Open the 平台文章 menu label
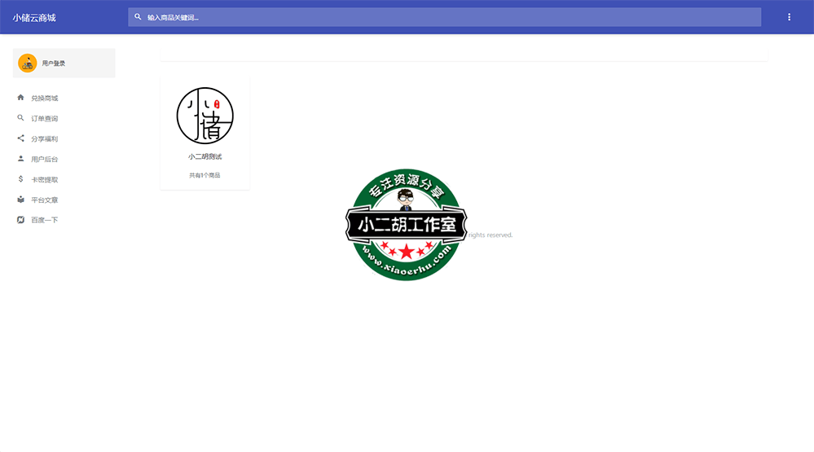 pos(45,200)
